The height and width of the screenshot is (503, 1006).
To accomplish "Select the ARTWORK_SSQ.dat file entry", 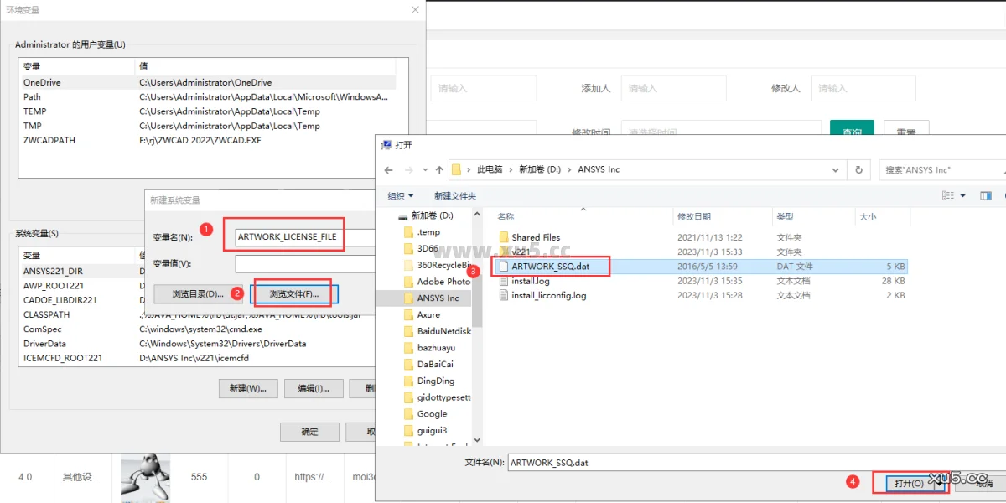I will (x=550, y=266).
